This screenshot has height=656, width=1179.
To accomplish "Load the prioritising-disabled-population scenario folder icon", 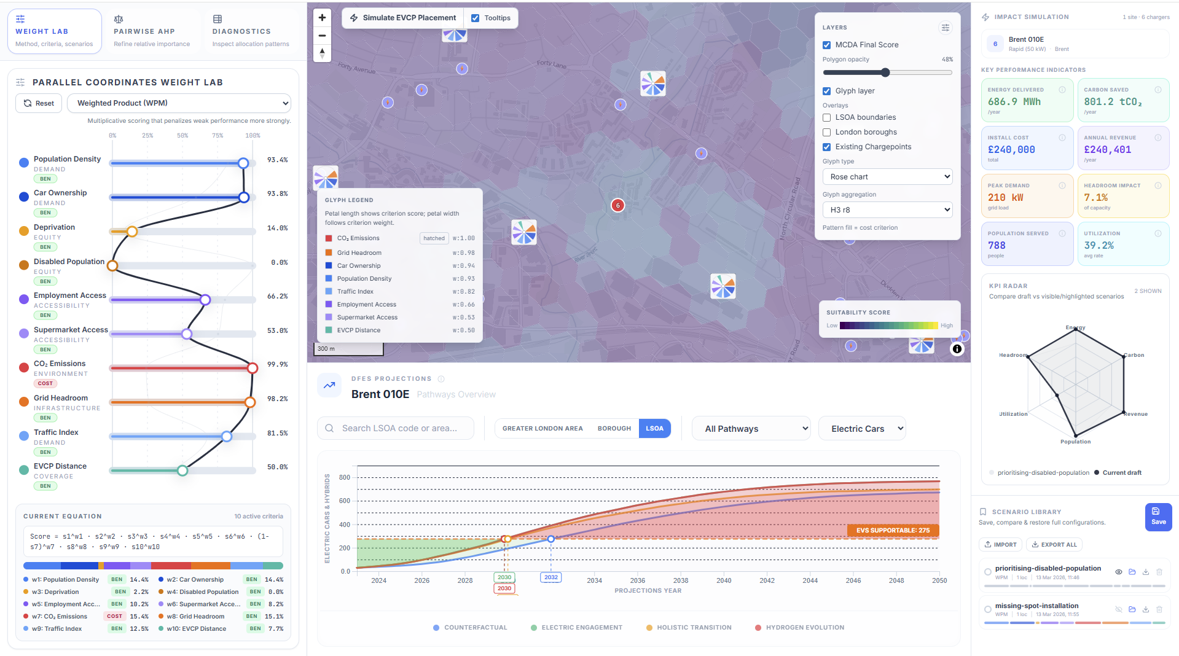I will (x=1132, y=572).
